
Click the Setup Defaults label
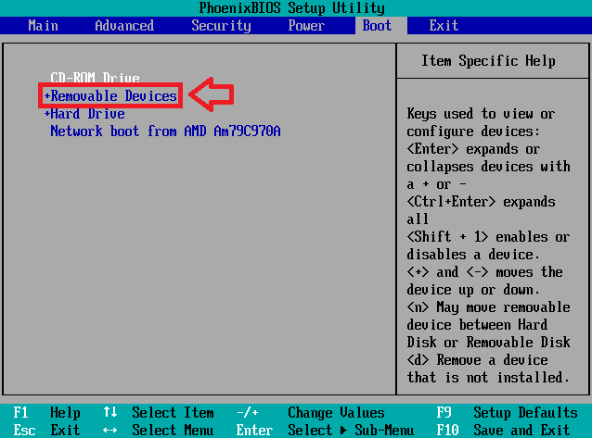pos(525,413)
